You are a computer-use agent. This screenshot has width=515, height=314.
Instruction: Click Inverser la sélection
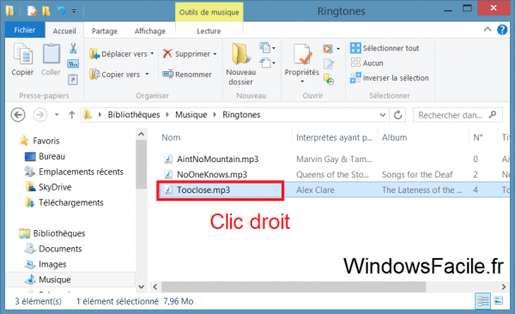click(x=390, y=78)
